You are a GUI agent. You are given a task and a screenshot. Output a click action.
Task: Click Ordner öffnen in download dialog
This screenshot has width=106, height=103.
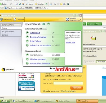coord(90,62)
